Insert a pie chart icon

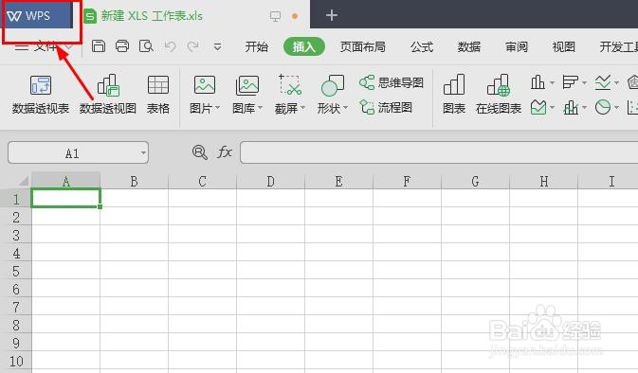603,108
